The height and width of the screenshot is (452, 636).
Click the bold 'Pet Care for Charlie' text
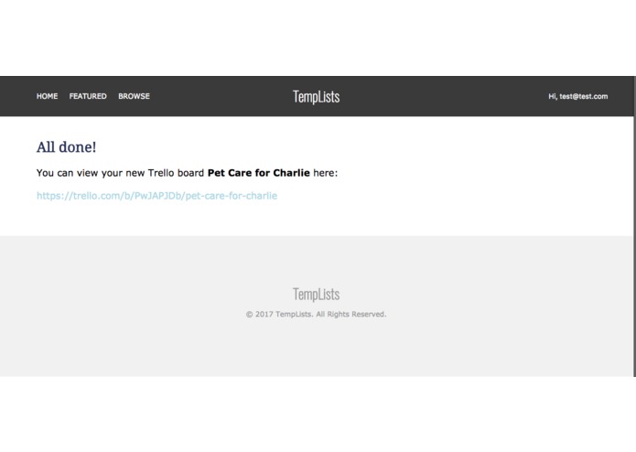[x=259, y=173]
